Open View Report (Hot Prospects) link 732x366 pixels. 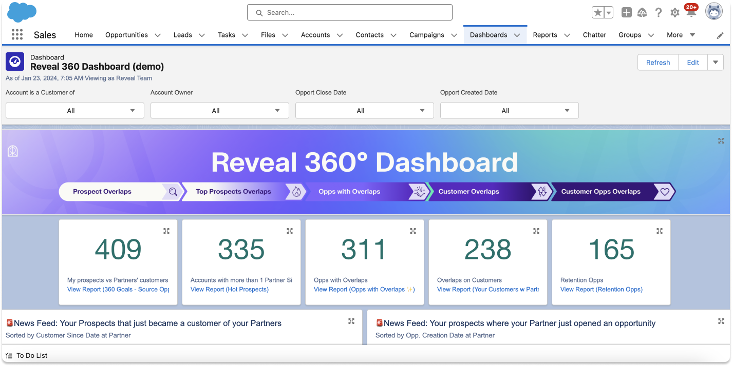click(x=230, y=289)
